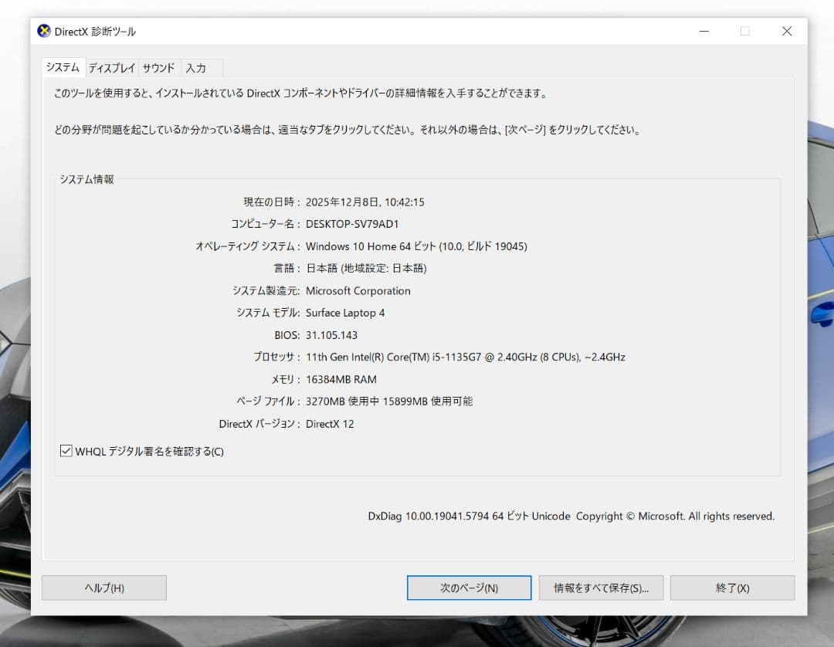Uncheck the WHQL デジタル署名を確認する checkbox
Viewport: 834px width, 647px height.
66,451
